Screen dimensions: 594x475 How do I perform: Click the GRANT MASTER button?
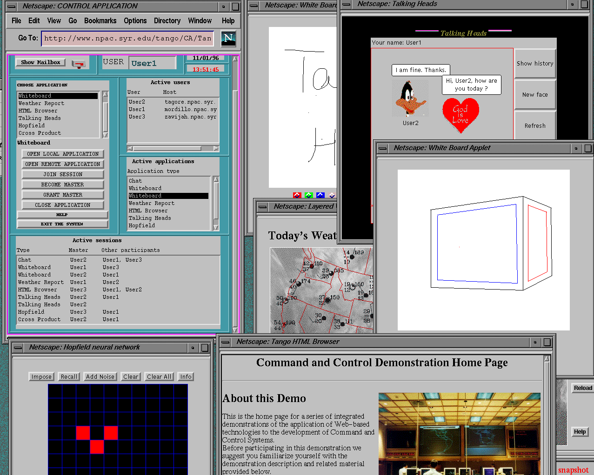coord(63,195)
